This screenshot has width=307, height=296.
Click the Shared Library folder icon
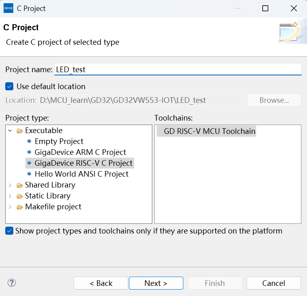click(20, 185)
